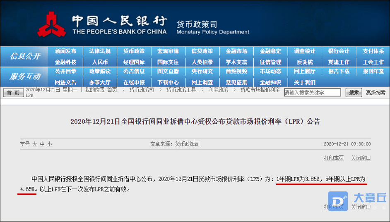The width and height of the screenshot is (390, 222).
Task: Set font size to 中 (medium)
Action: coord(42,144)
